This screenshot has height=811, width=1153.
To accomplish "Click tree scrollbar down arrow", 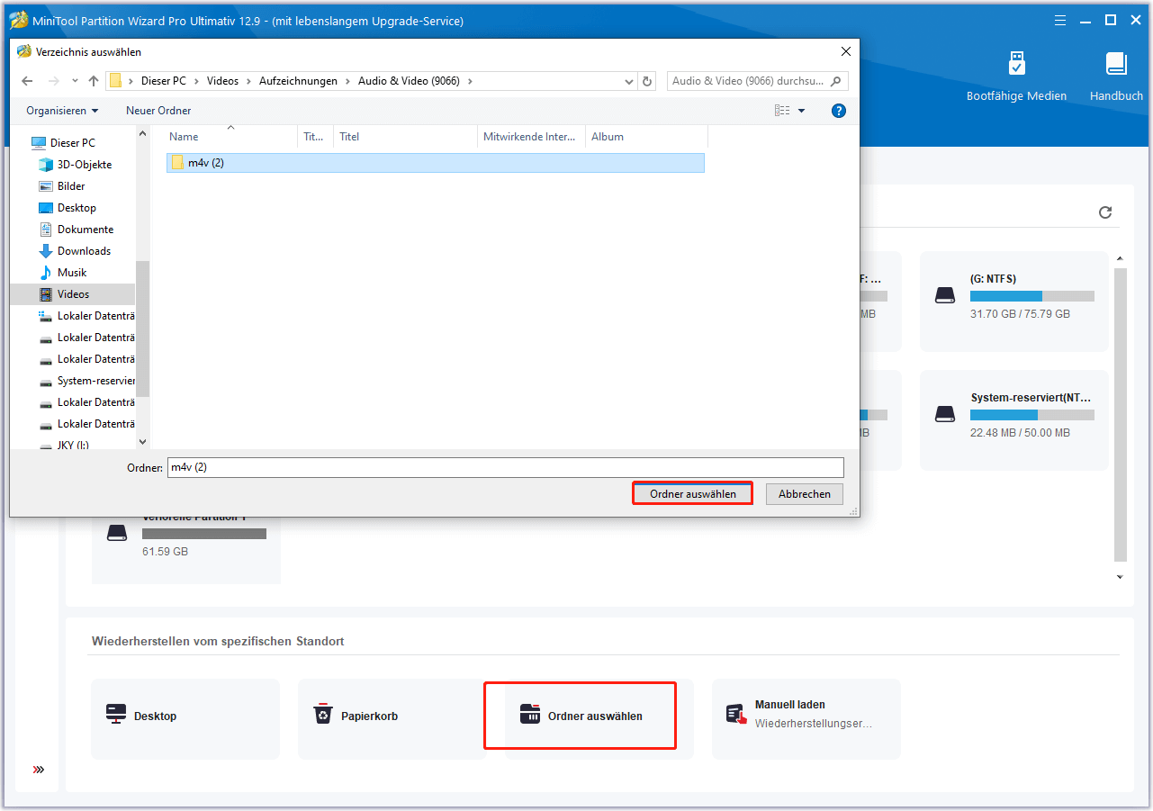I will coord(142,442).
